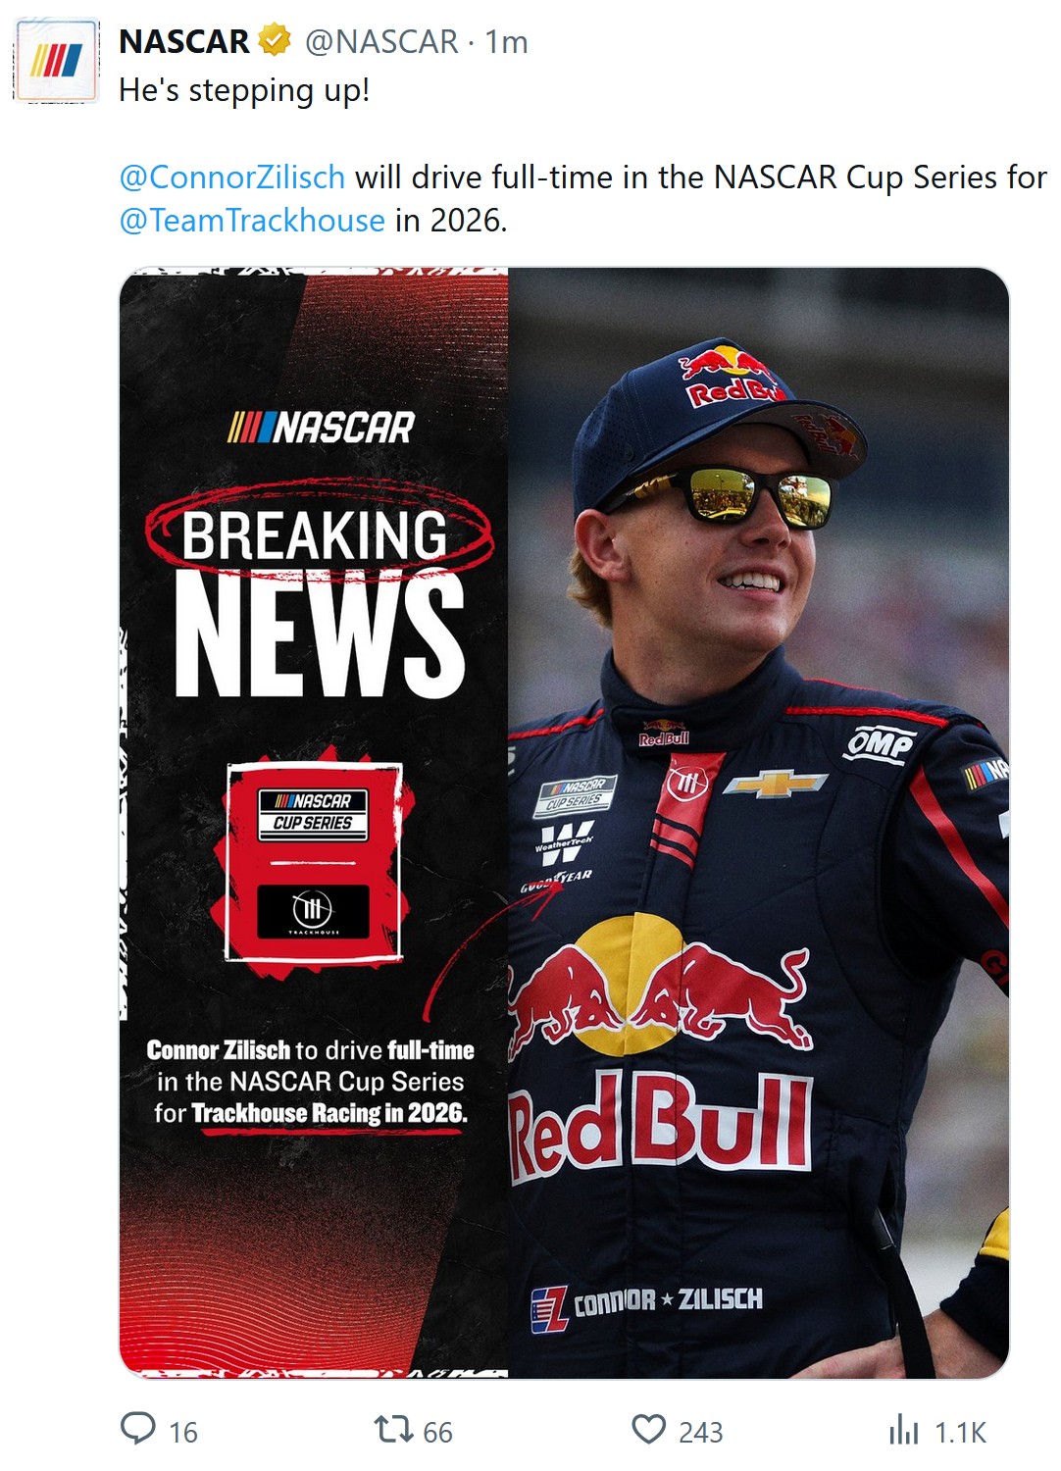The image size is (1061, 1471).
Task: Click the 1.1K views count
Action: [960, 1432]
